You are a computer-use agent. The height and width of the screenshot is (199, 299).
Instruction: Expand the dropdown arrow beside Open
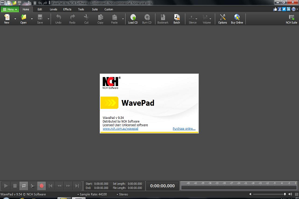(x=32, y=19)
